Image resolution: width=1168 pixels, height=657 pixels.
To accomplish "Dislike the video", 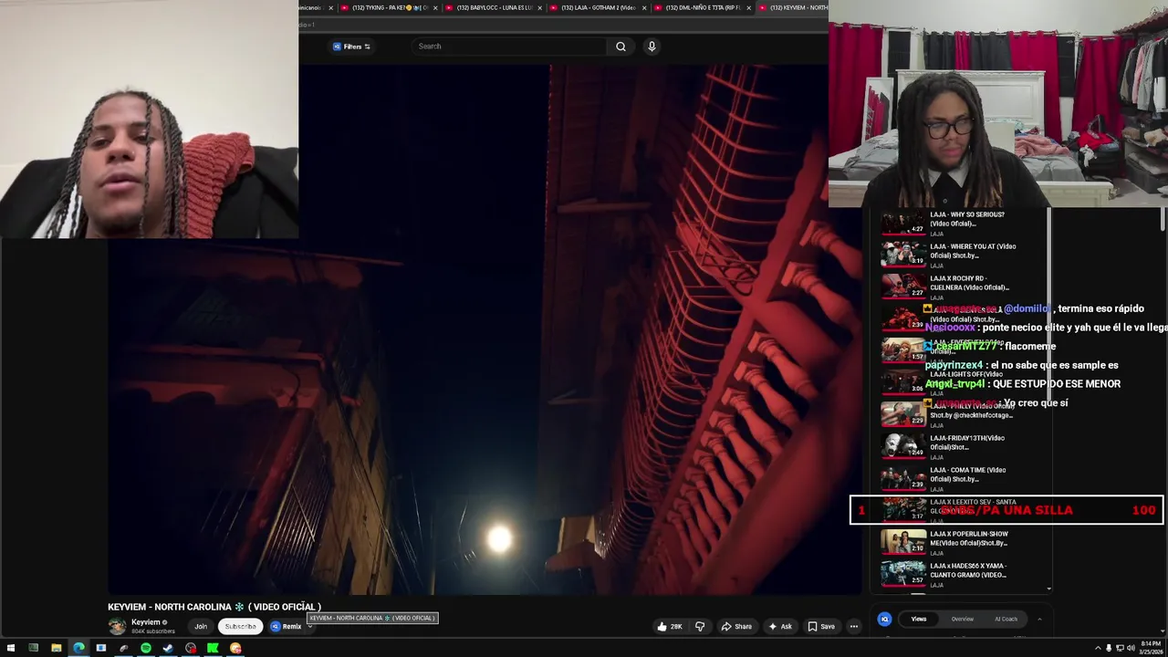I will click(700, 626).
